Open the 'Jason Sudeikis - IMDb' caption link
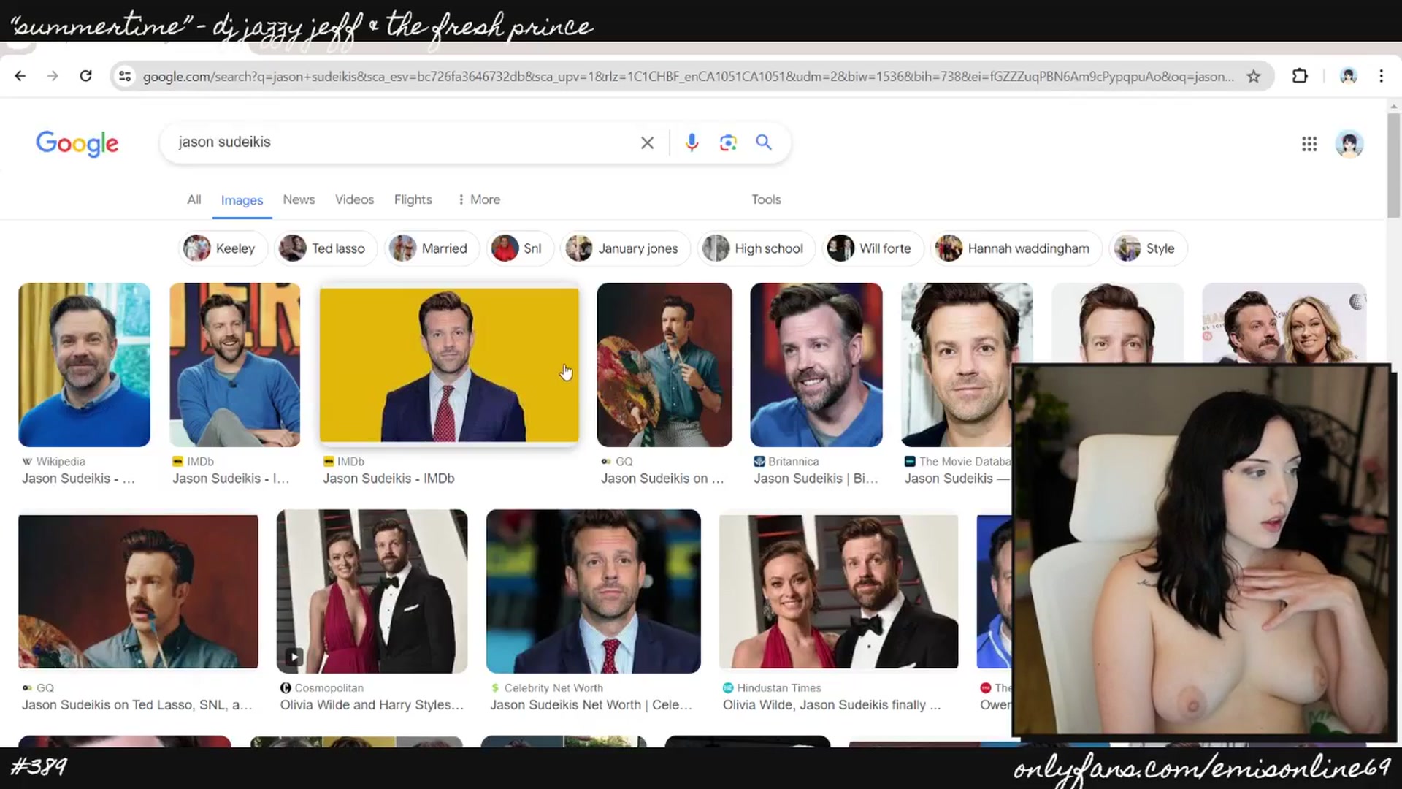 click(x=388, y=479)
